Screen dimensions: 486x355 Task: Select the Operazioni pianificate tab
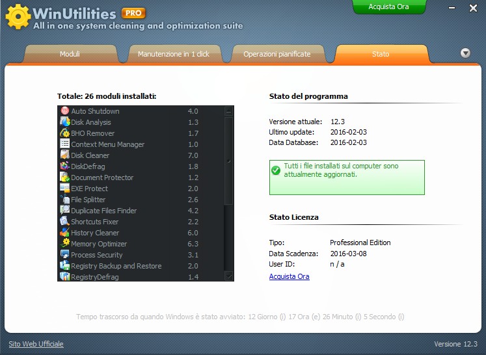(277, 54)
